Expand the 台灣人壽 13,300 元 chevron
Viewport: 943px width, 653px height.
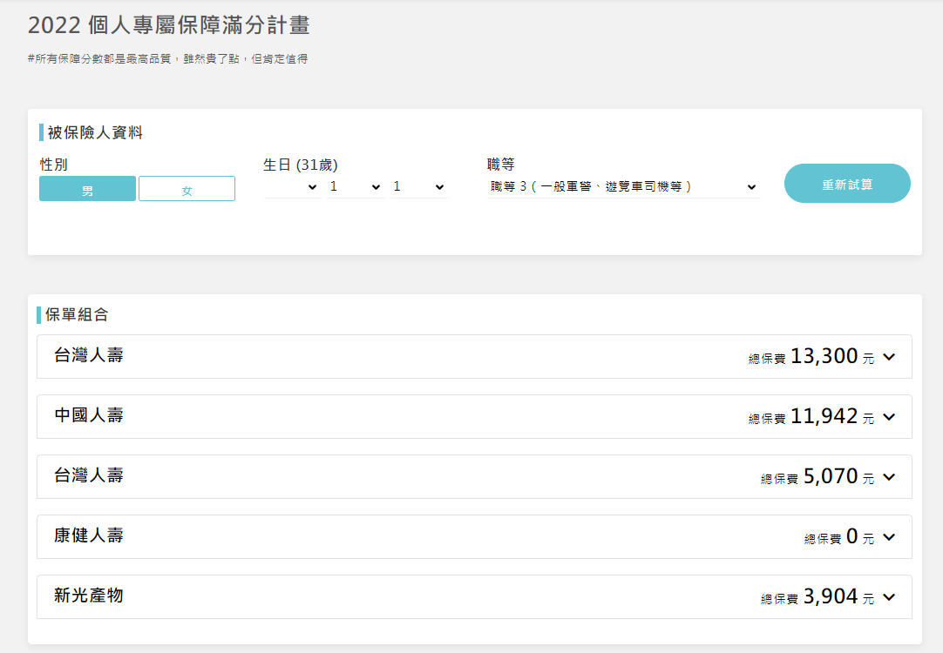pos(889,357)
